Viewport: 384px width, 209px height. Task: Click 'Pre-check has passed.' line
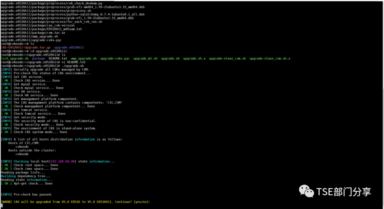[x=26, y=194]
